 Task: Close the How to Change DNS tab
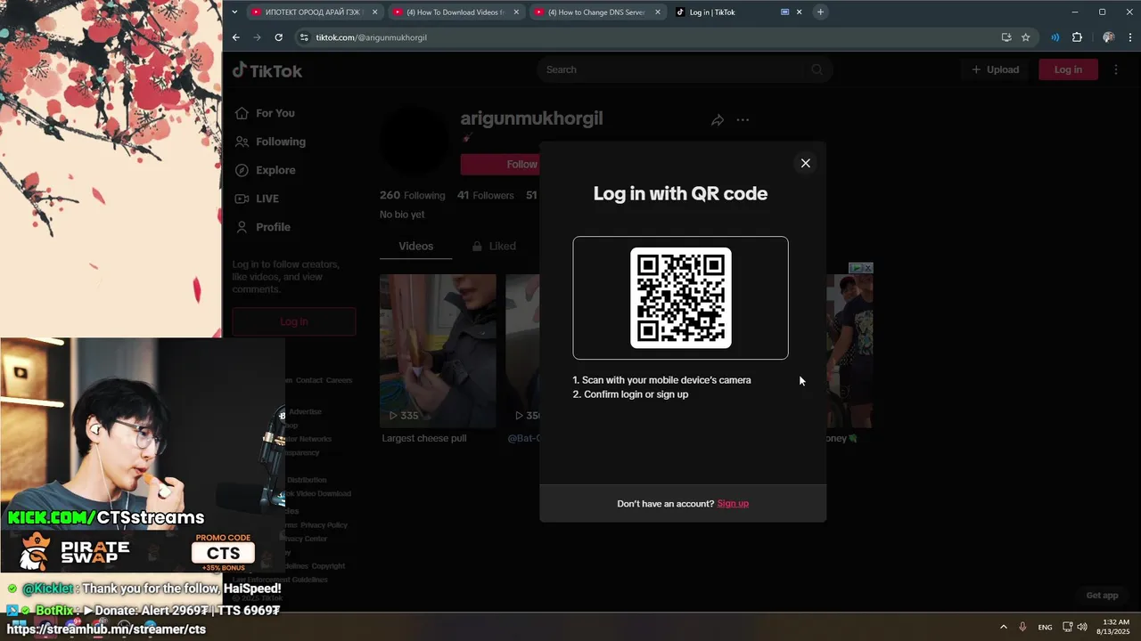[x=658, y=12]
